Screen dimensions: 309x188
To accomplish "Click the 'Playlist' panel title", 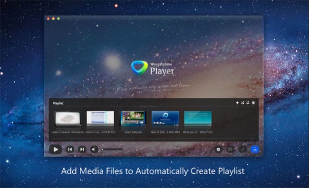I will [58, 103].
